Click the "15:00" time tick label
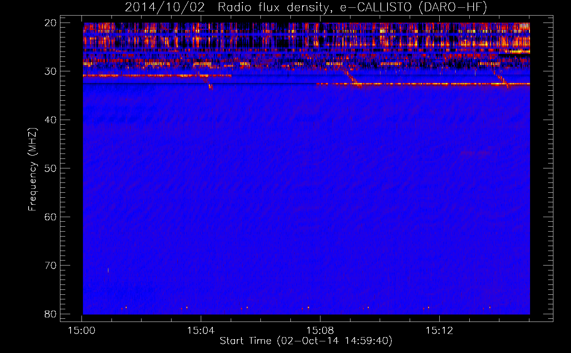Viewport: 571px width, 353px height. 82,331
